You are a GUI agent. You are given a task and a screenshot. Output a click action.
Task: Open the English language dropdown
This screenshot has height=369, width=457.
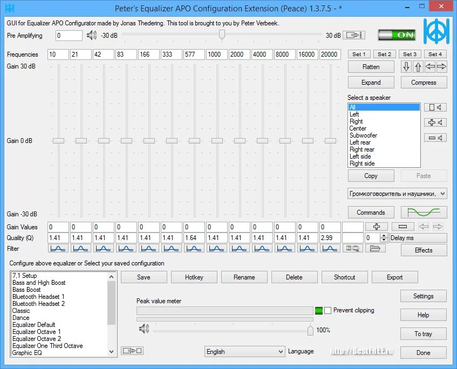244,352
